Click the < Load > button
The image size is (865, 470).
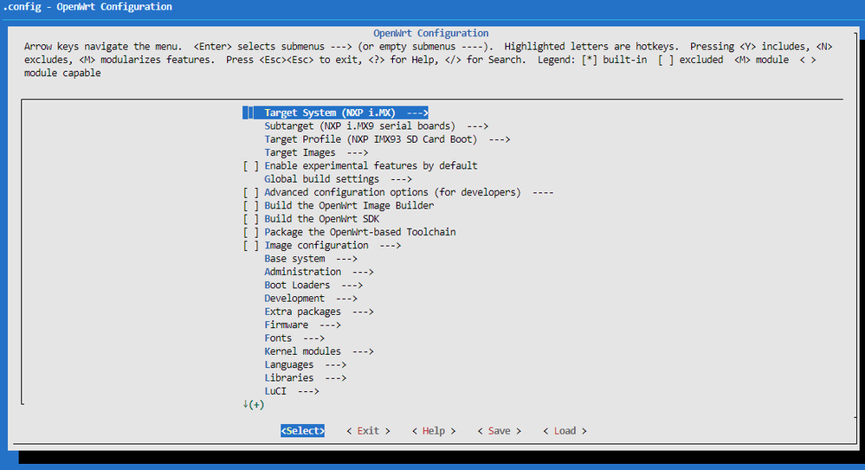[565, 431]
